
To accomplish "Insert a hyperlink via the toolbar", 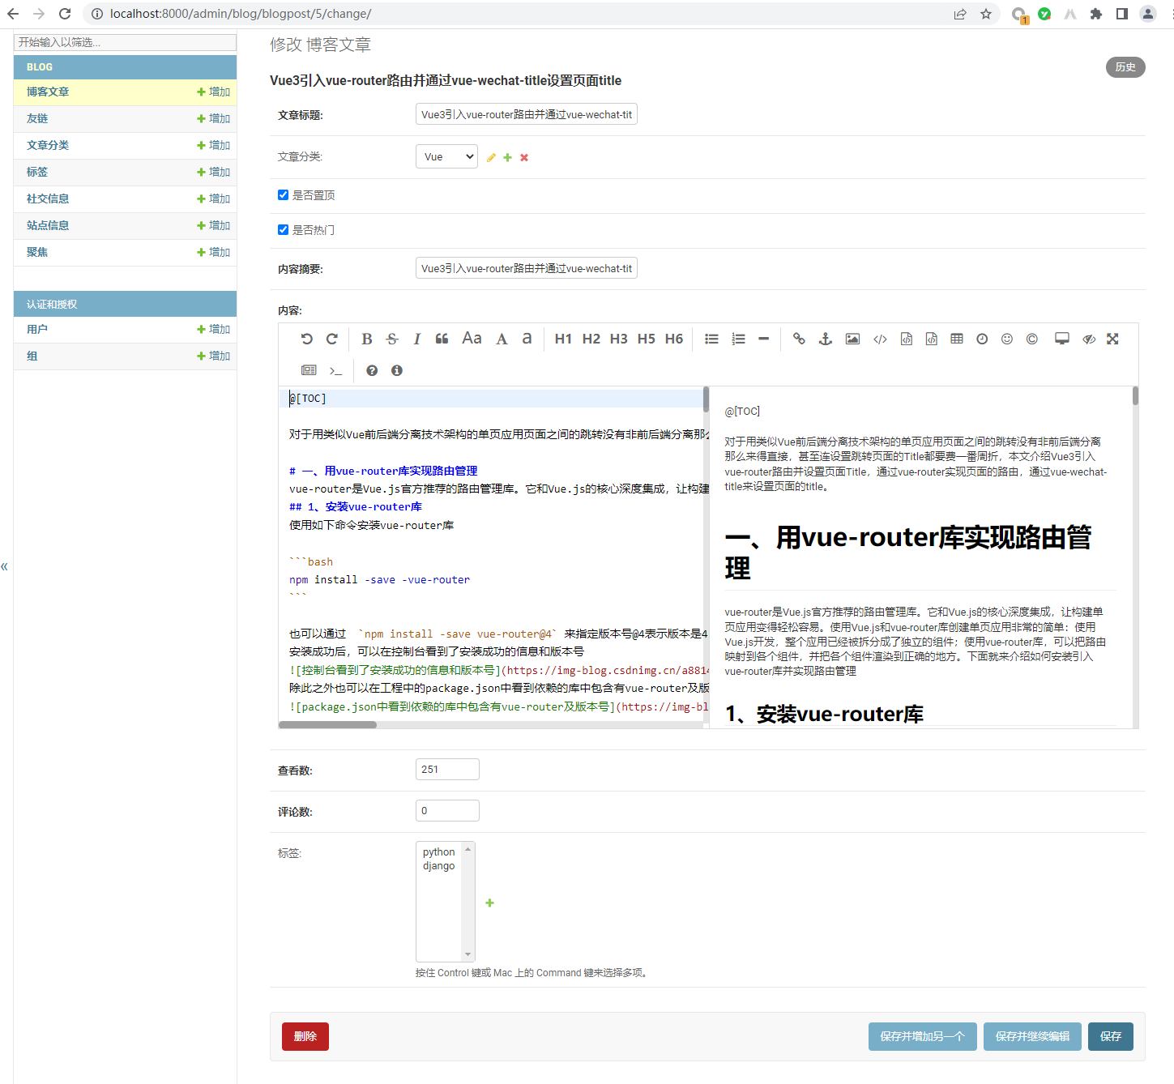I will click(x=799, y=339).
